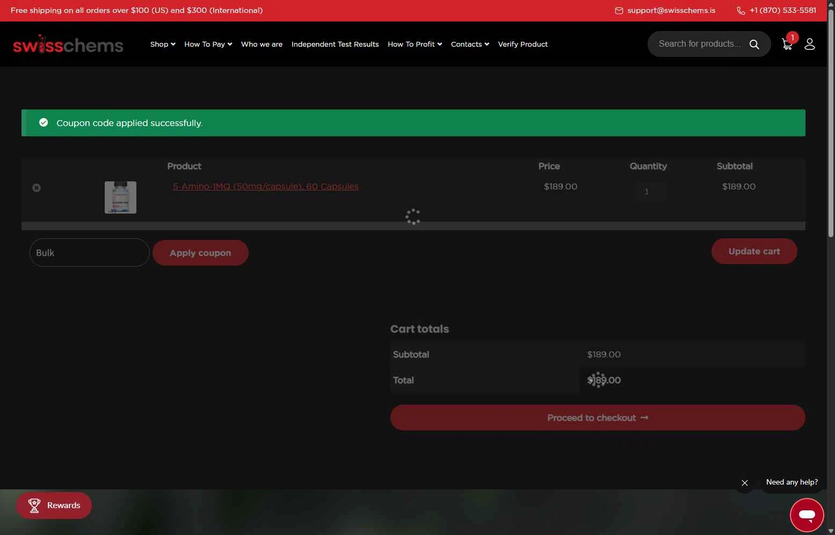The image size is (835, 535).
Task: Click the Coupon code applied successfully message
Action: tap(129, 123)
